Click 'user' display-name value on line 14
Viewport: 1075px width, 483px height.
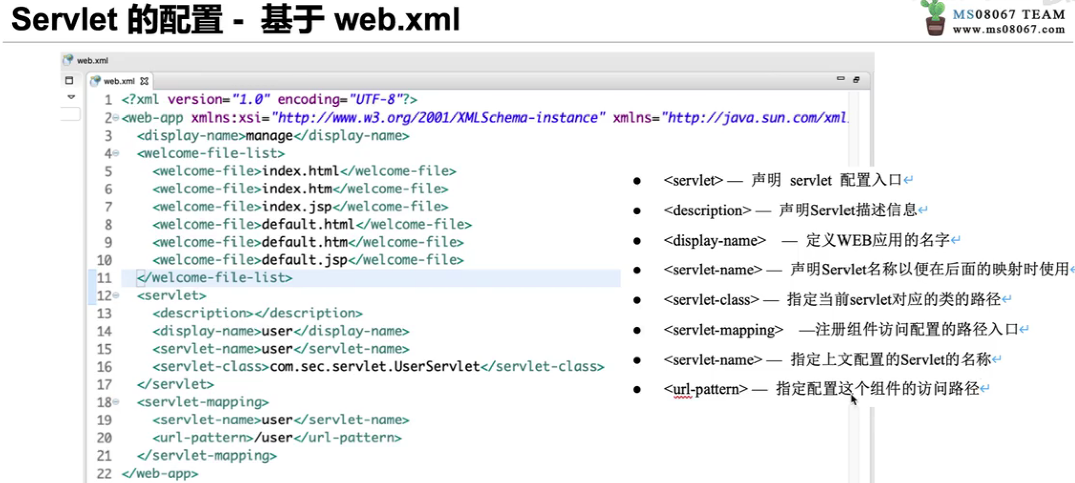pyautogui.click(x=277, y=331)
